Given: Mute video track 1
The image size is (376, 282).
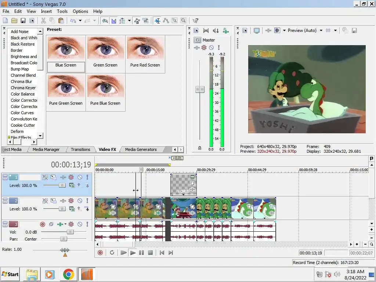Looking at the screenshot, I should click(80, 177).
